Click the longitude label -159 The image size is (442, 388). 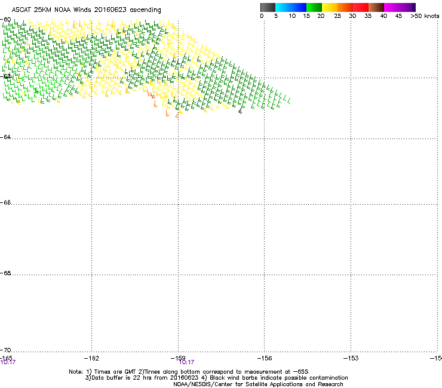(x=178, y=358)
